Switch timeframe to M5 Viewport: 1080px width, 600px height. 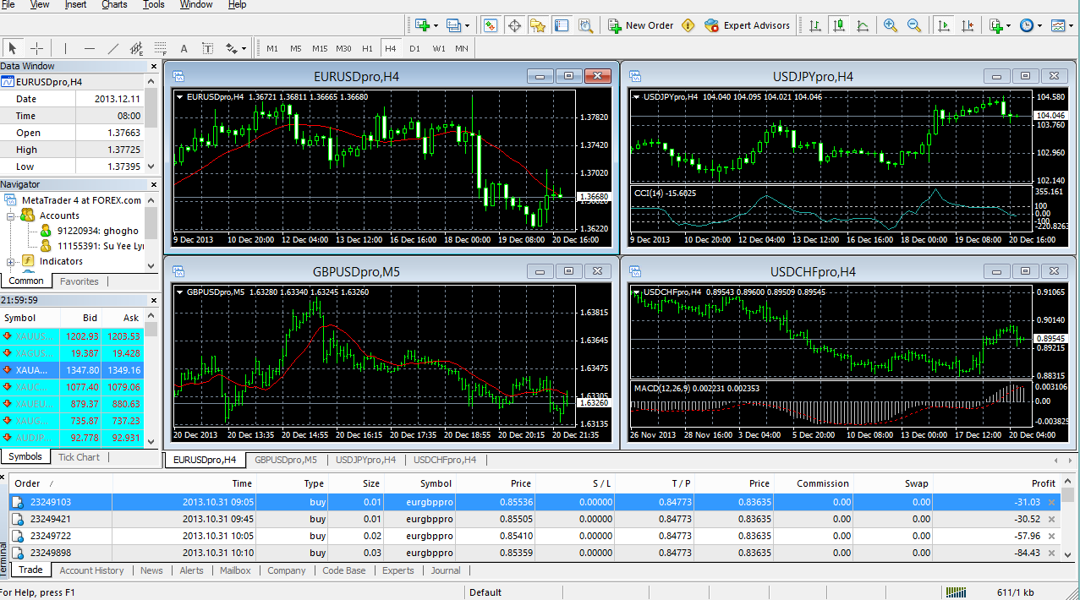pos(296,48)
